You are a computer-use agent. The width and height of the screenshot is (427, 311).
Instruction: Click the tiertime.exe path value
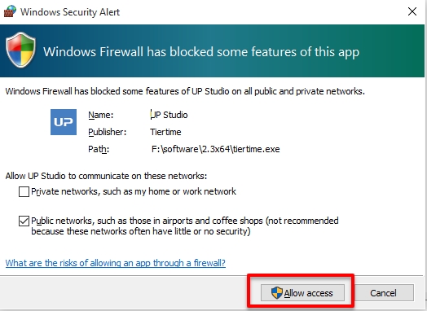coord(216,149)
